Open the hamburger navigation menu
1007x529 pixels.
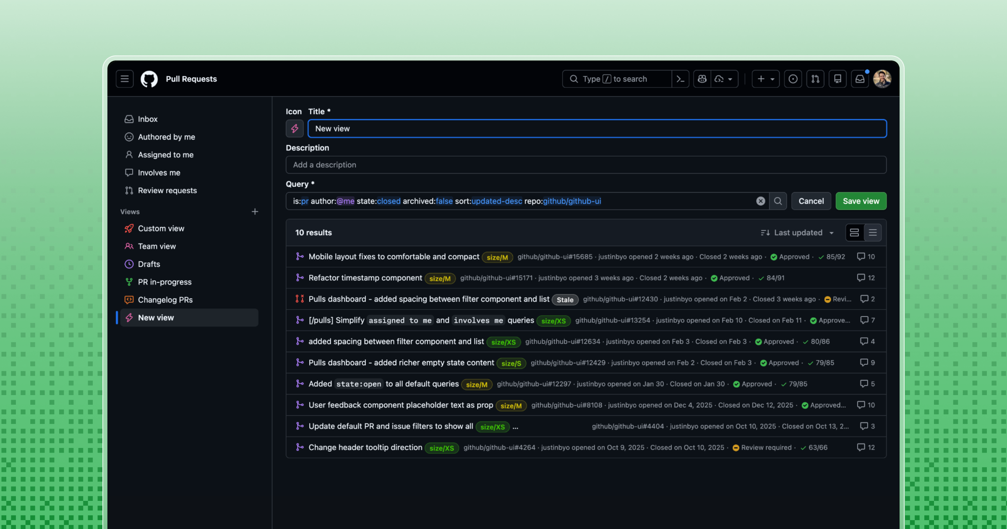[125, 79]
